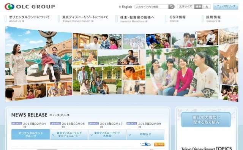Switch text size to large (大)

click(x=207, y=6)
